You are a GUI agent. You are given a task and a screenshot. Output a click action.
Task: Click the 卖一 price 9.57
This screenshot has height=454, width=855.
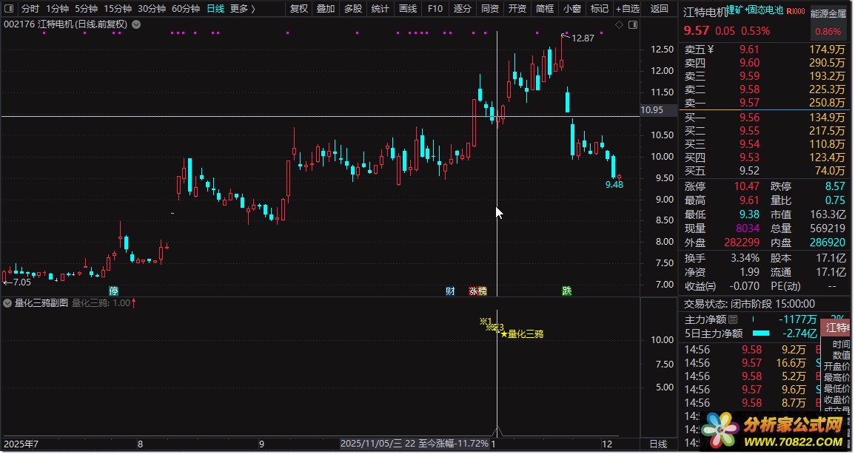(749, 103)
